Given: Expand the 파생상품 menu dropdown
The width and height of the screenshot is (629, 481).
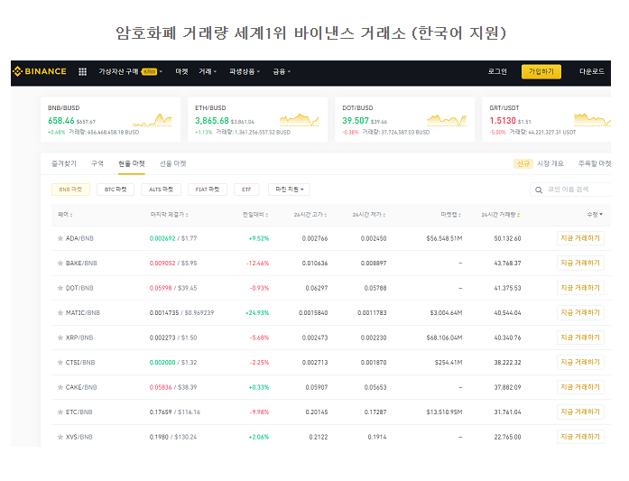Looking at the screenshot, I should coord(245,71).
